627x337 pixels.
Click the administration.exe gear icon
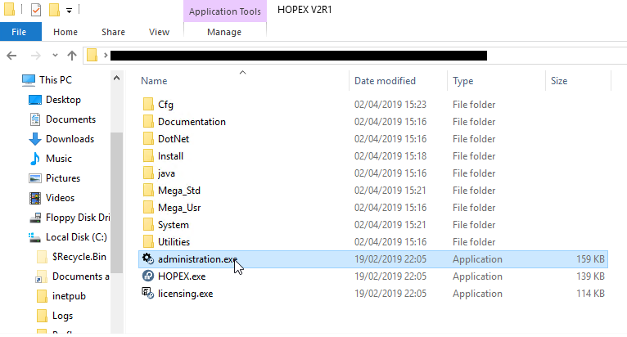[148, 259]
